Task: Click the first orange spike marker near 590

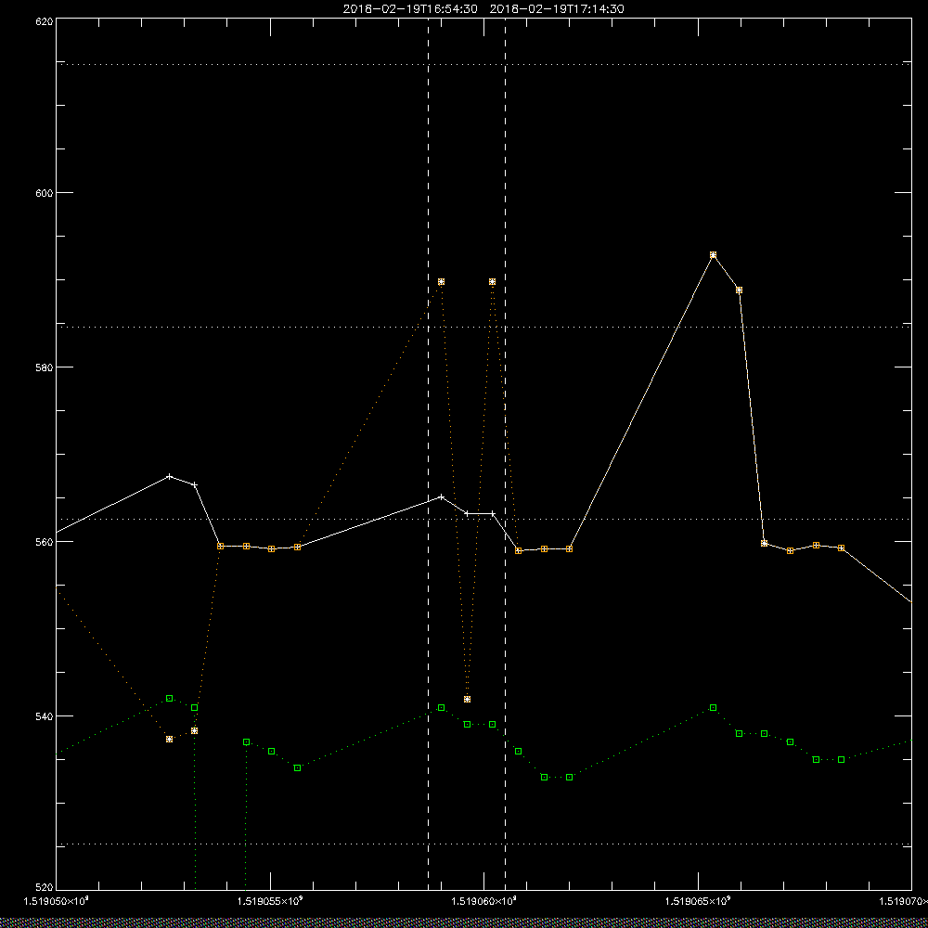Action: [441, 282]
